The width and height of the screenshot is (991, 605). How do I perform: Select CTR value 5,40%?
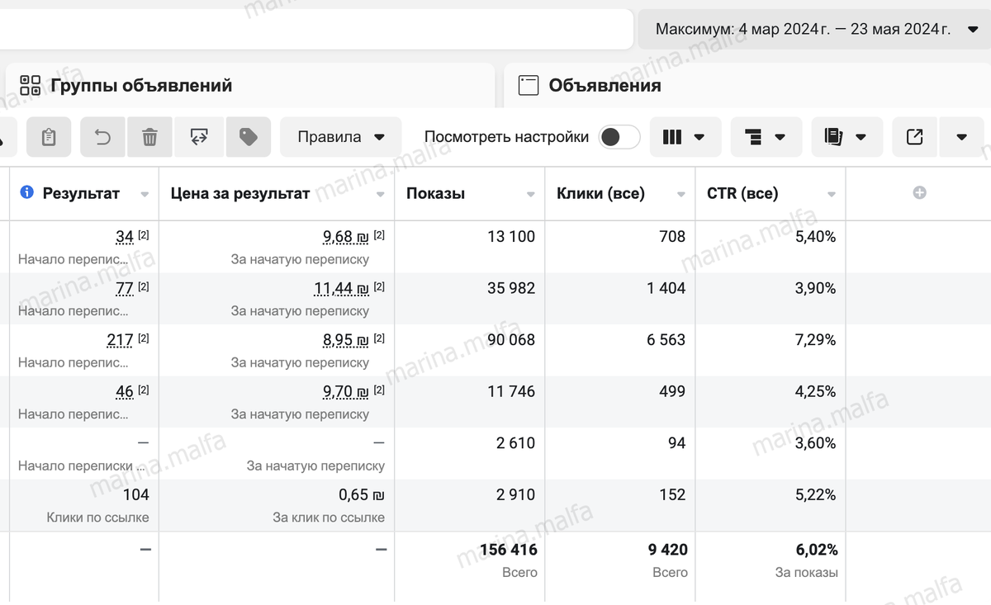815,237
